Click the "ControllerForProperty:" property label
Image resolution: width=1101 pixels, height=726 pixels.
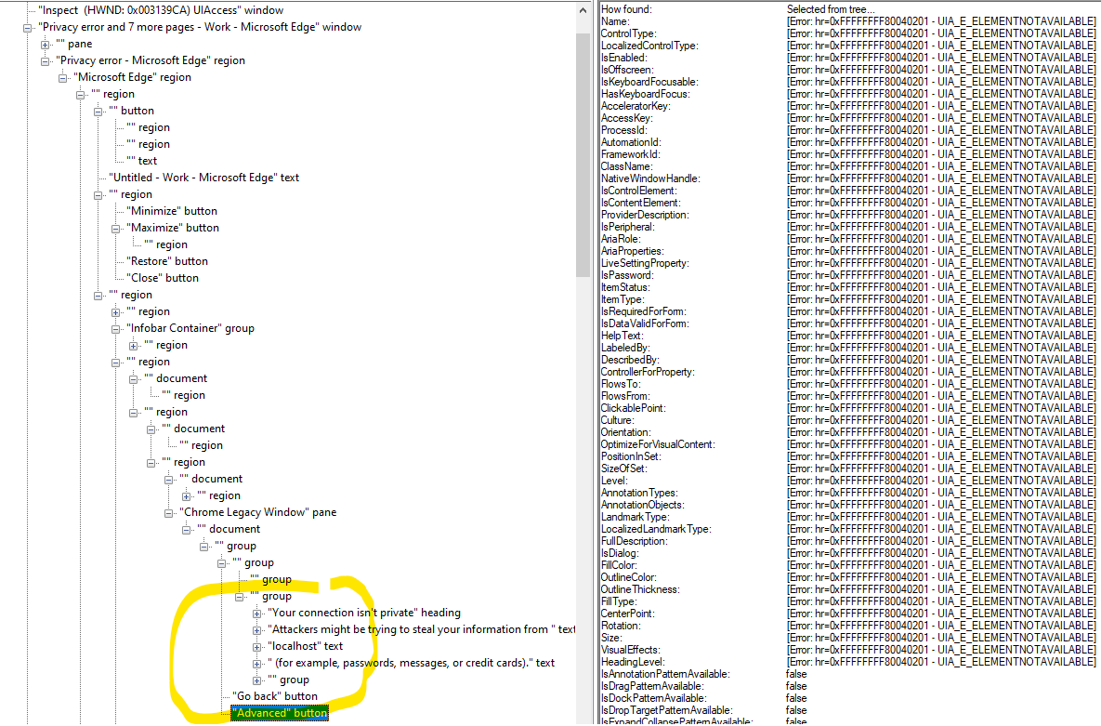(x=648, y=372)
